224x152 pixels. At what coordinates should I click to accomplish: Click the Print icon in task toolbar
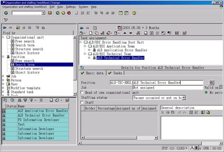146,33
